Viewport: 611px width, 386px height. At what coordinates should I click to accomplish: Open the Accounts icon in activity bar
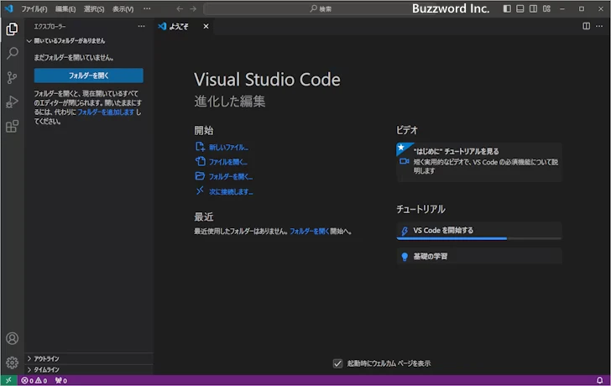(12, 338)
